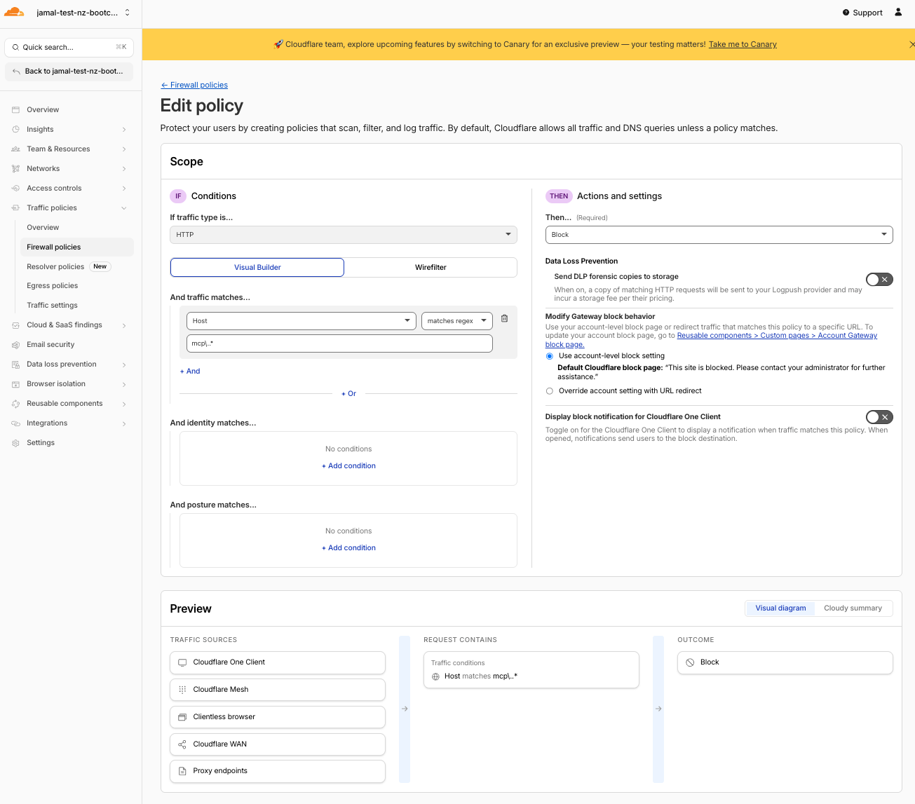Click the Proxy endpoints document icon
Viewport: 915px width, 804px height.
coord(182,771)
